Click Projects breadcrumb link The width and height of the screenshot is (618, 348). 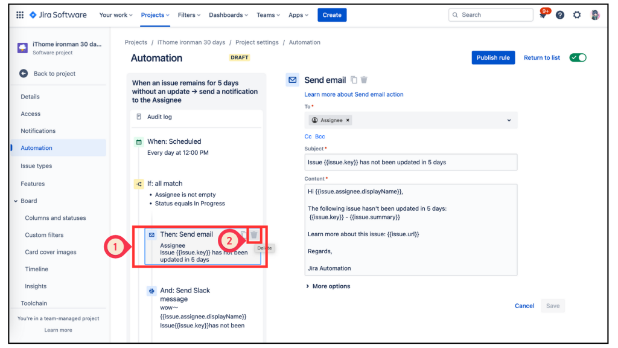tap(136, 42)
